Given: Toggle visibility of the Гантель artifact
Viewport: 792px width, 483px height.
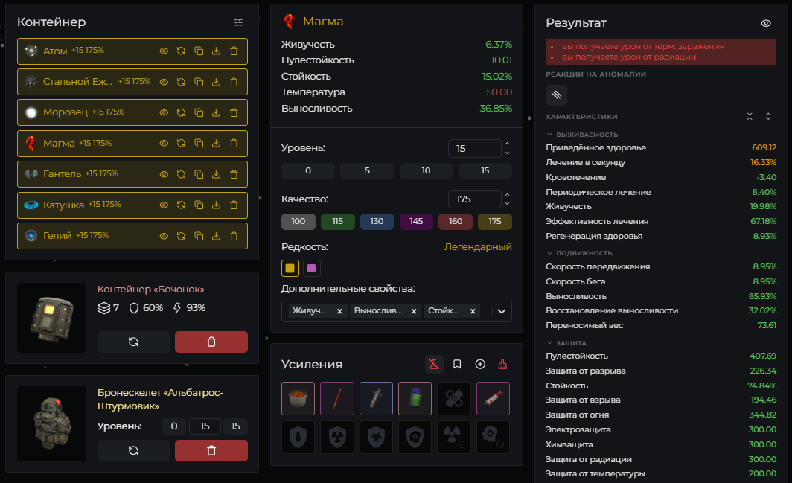Looking at the screenshot, I should tap(165, 174).
